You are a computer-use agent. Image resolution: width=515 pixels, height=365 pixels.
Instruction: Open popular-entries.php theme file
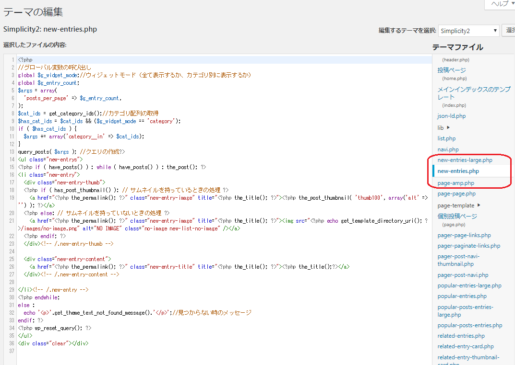462,296
